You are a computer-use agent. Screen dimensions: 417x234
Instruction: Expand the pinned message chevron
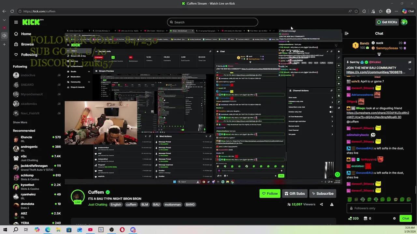tap(410, 69)
